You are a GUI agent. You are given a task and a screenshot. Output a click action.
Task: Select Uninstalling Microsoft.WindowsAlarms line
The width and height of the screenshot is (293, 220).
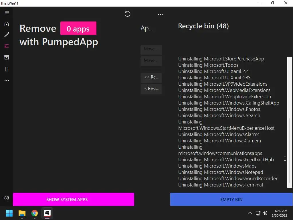[x=219, y=134]
